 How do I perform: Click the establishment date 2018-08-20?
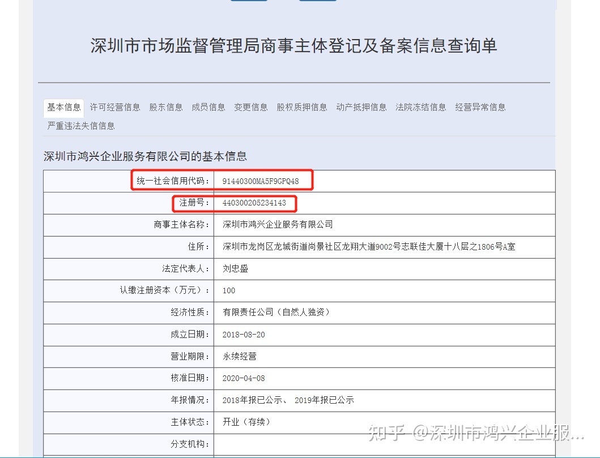click(x=244, y=335)
